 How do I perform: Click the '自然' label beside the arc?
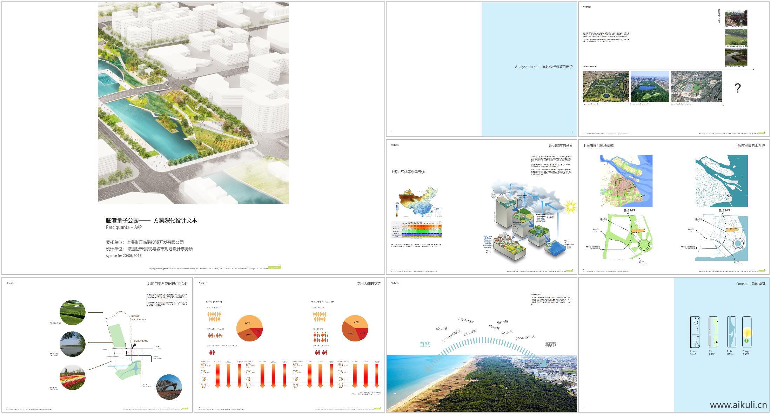tap(424, 344)
